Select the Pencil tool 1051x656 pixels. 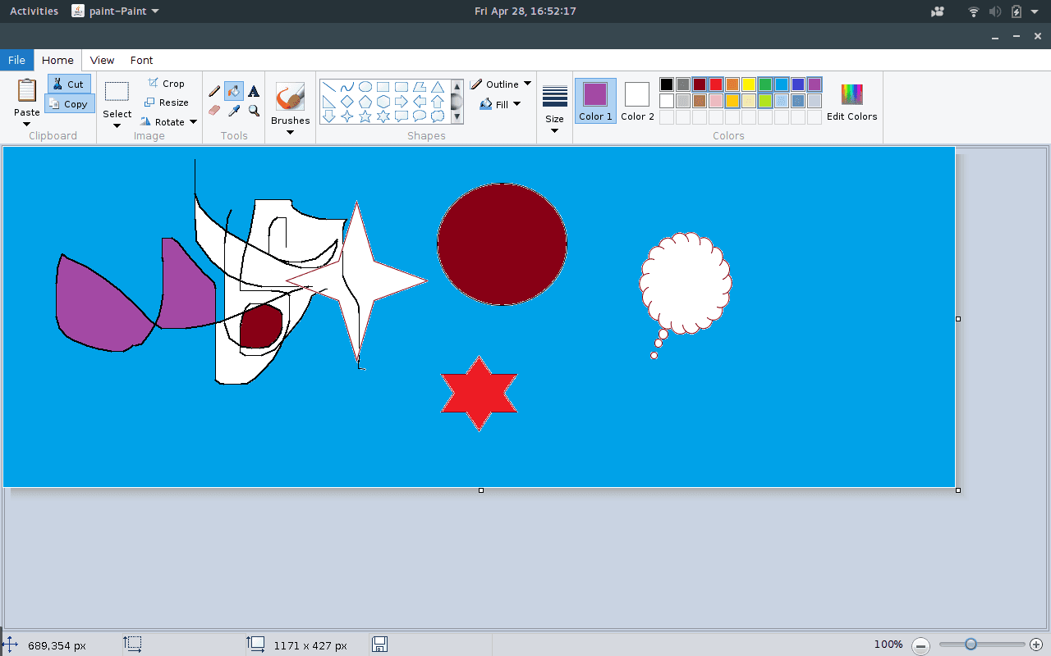pyautogui.click(x=213, y=90)
